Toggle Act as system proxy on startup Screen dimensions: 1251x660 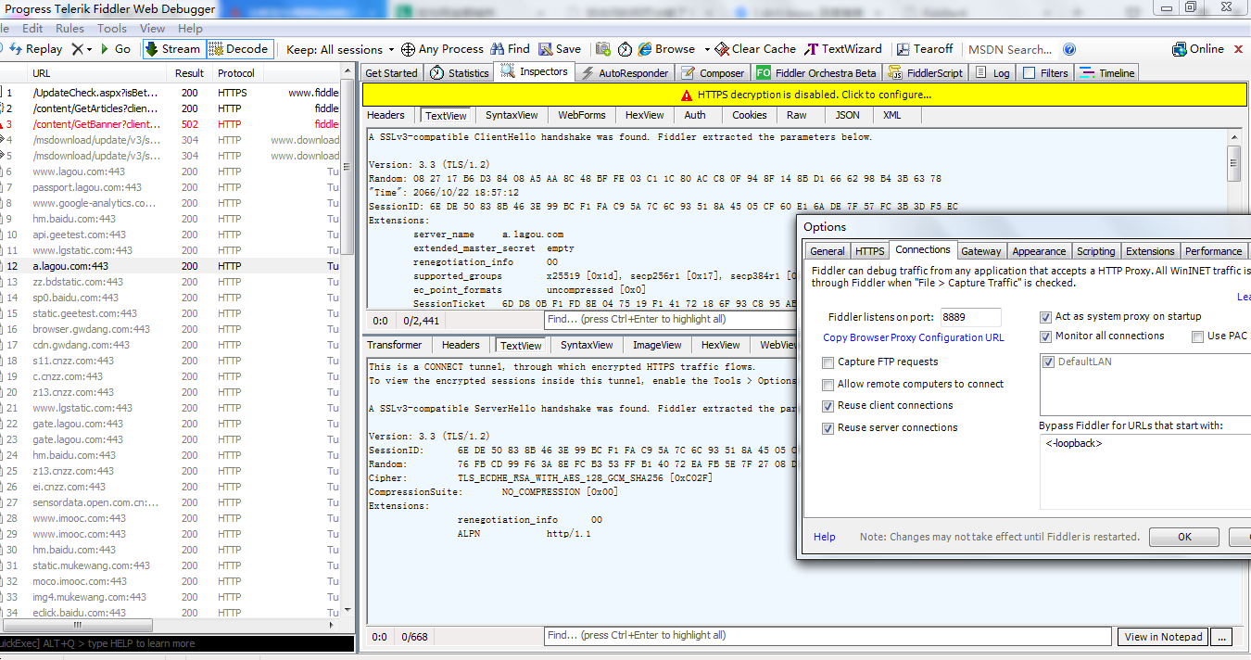click(1046, 317)
